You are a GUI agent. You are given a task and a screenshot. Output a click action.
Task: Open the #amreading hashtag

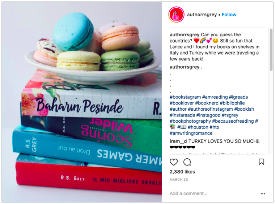(215, 97)
